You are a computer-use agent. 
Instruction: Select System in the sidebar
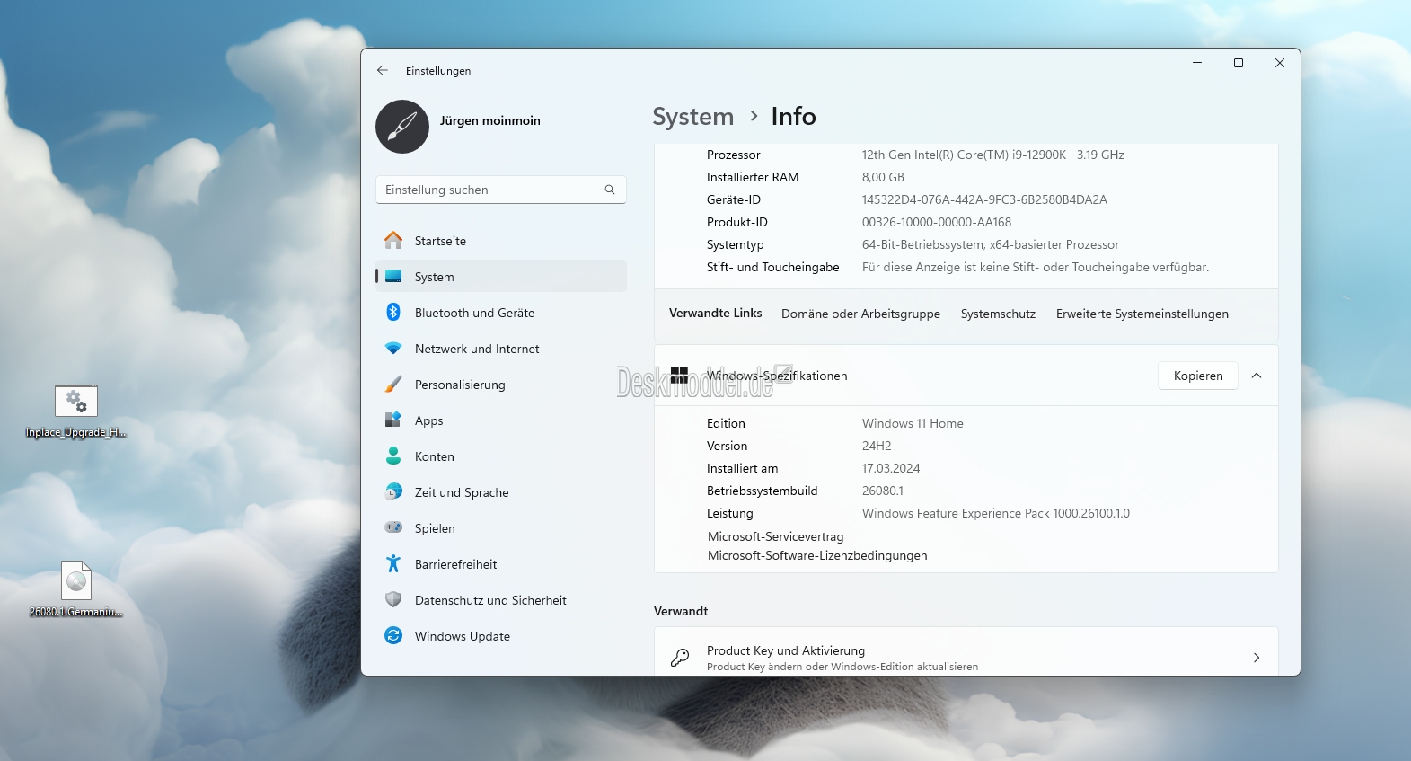(501, 277)
